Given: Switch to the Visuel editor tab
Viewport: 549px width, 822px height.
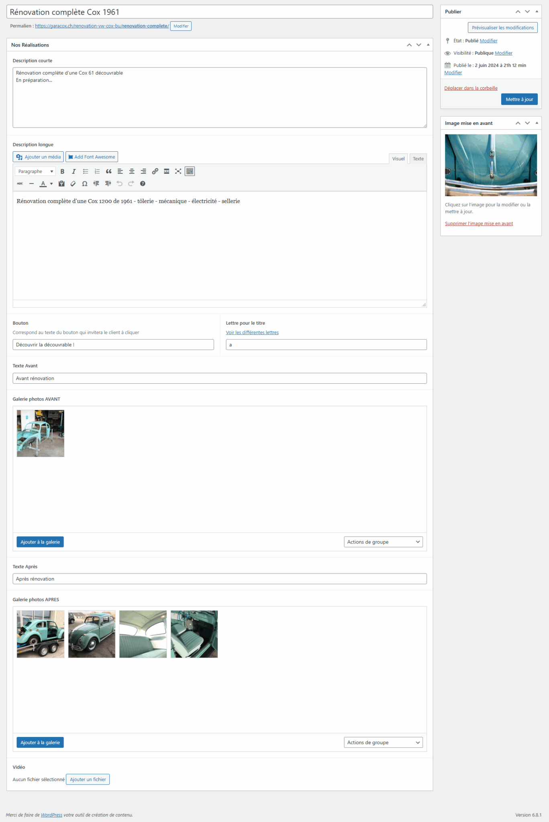Looking at the screenshot, I should 398,159.
